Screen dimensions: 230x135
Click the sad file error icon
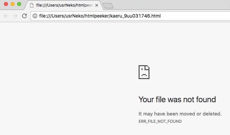point(144,72)
